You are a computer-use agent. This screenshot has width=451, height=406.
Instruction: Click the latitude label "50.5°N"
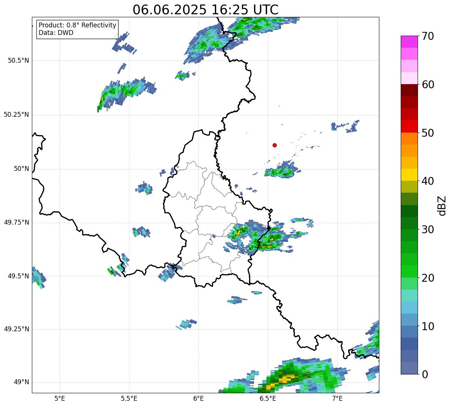click(18, 60)
